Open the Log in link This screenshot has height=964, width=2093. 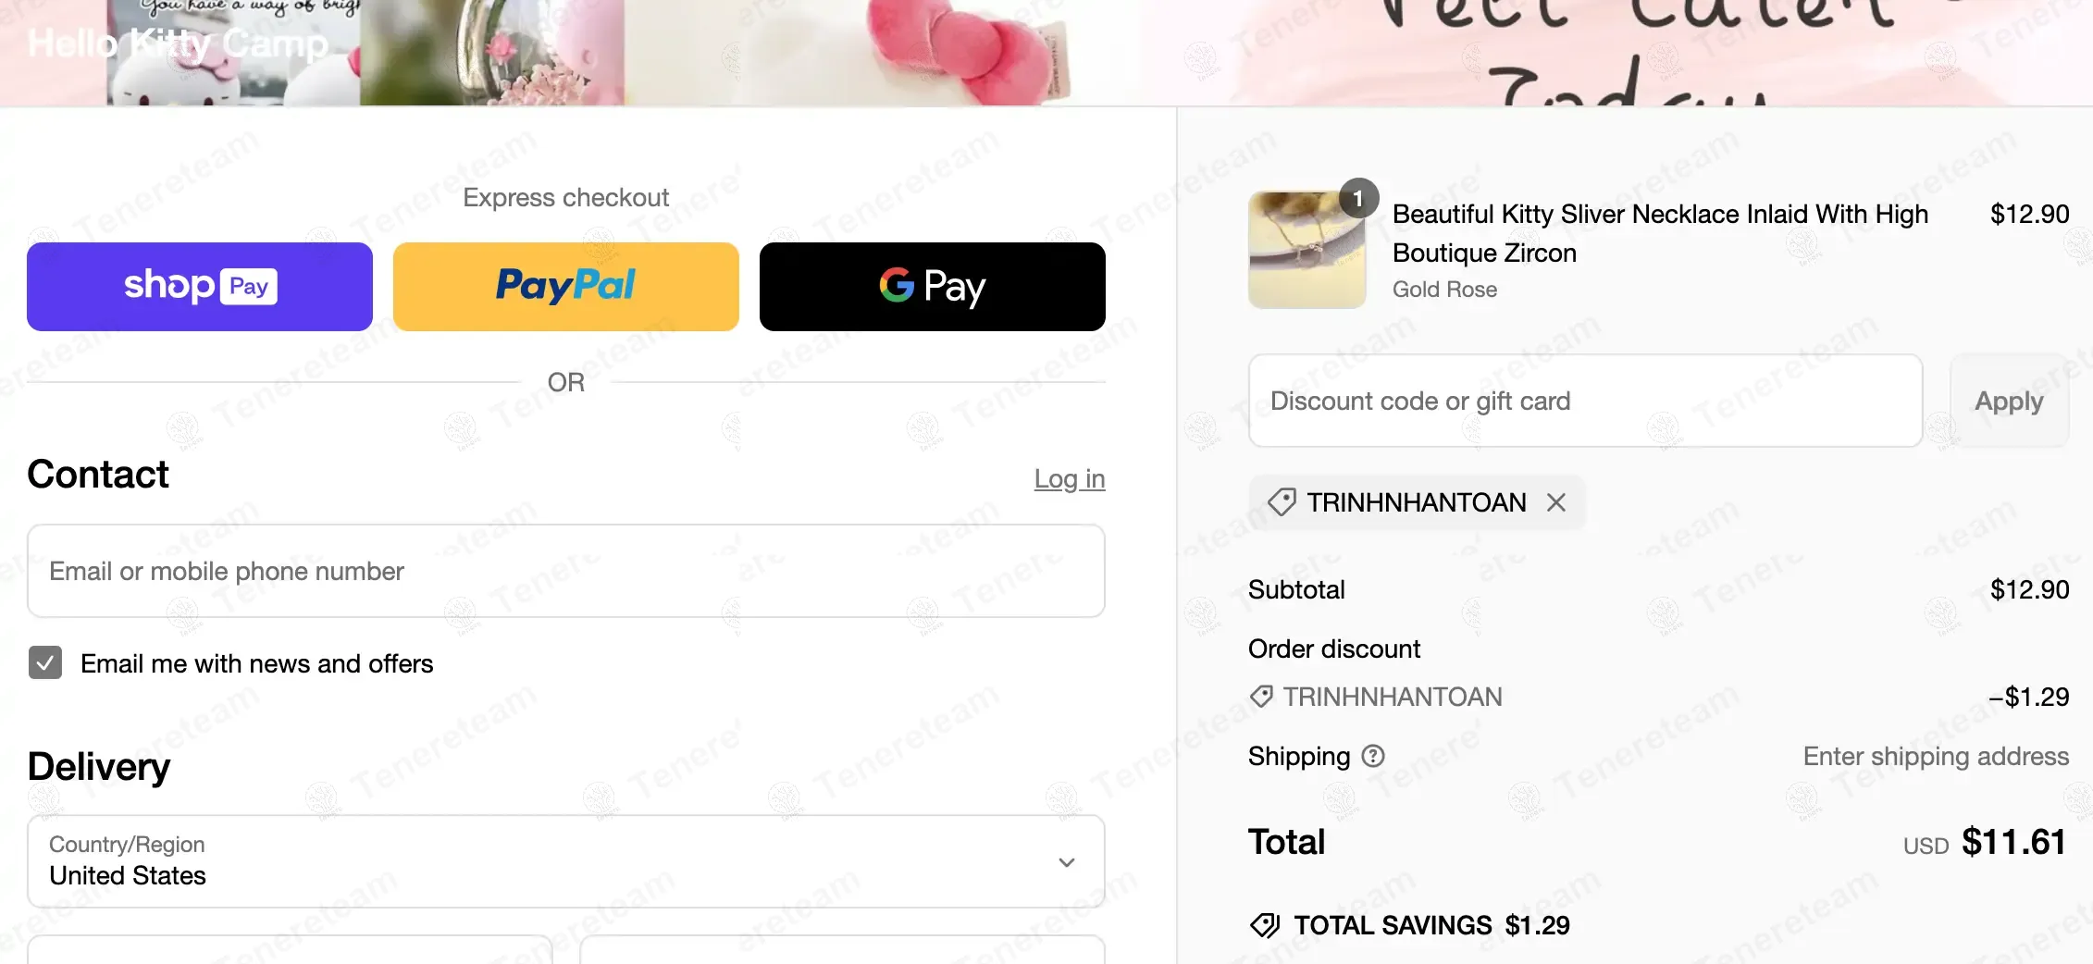point(1070,479)
